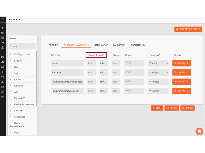Open the wrench tools icon in the sidebar
Screen dimensions: 205x153
(3, 72)
